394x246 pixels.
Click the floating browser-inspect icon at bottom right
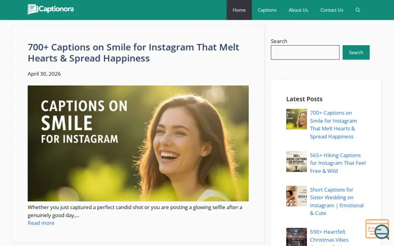click(377, 229)
